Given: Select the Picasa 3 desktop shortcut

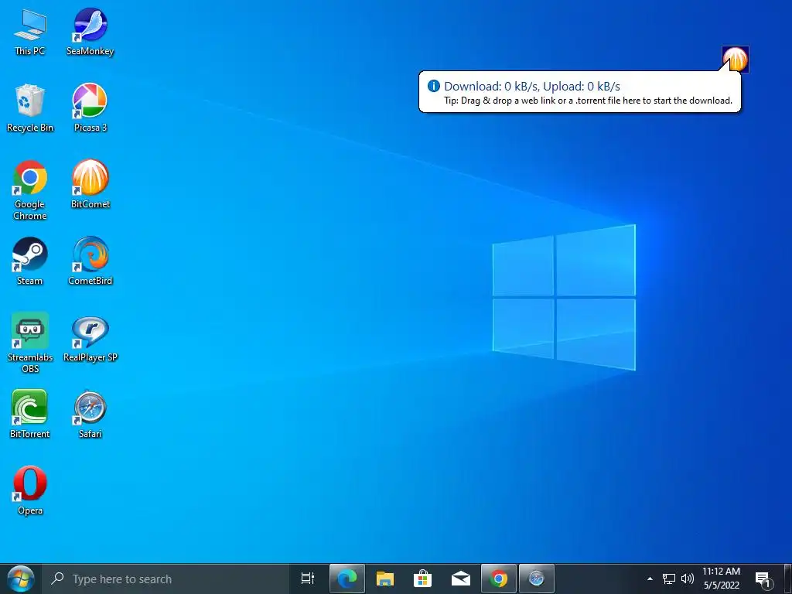Looking at the screenshot, I should tap(90, 108).
